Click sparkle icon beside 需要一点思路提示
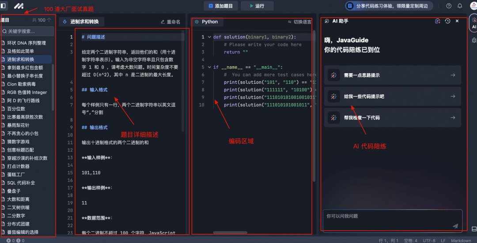The image size is (477, 243). (x=334, y=75)
